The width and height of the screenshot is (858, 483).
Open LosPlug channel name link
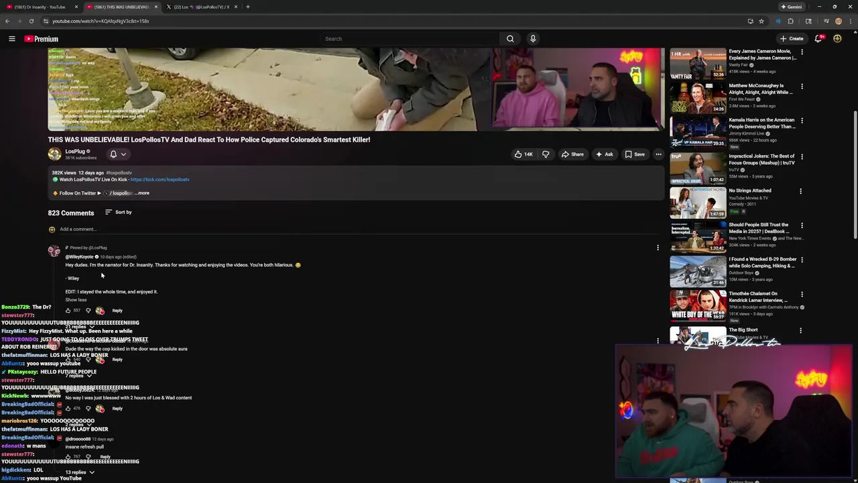[75, 152]
